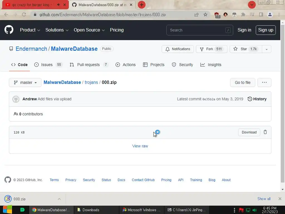Open the Open Source menu
285x214 pixels.
89,30
